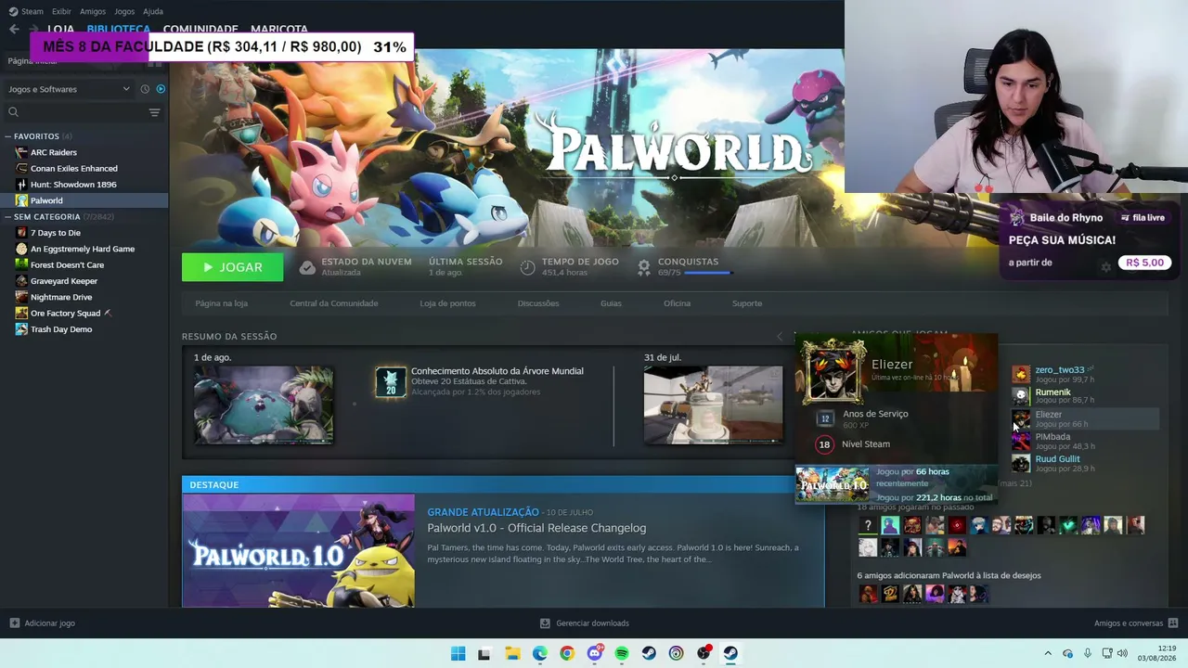The height and width of the screenshot is (668, 1188).
Task: Click the Nightmare Drive icon
Action: click(x=22, y=297)
